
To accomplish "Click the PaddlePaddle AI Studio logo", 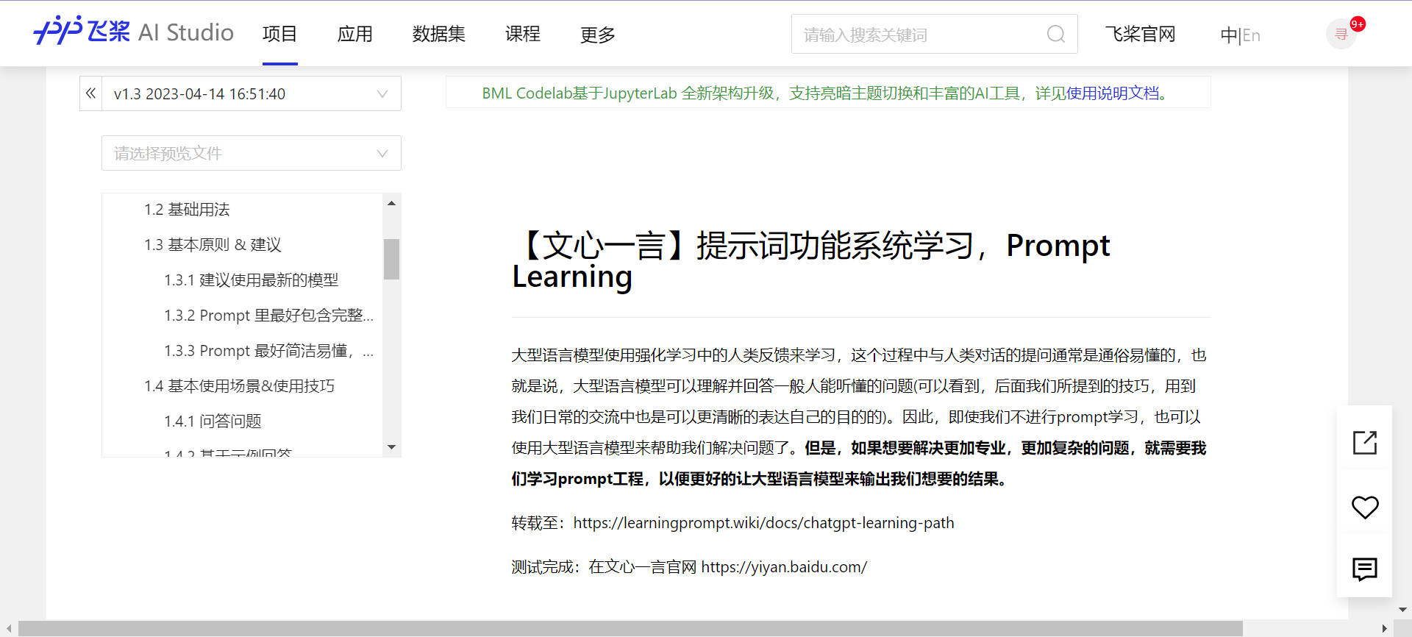I will pyautogui.click(x=133, y=32).
